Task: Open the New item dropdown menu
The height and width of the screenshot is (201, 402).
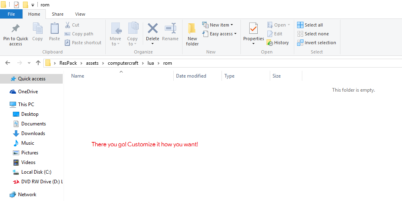Action: pos(232,25)
